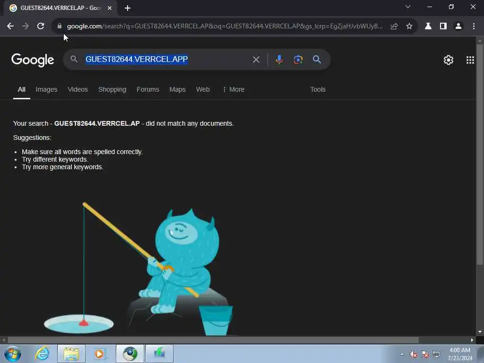Launch Internet Explorer from the taskbar
Image resolution: width=484 pixels, height=363 pixels.
[x=42, y=354]
